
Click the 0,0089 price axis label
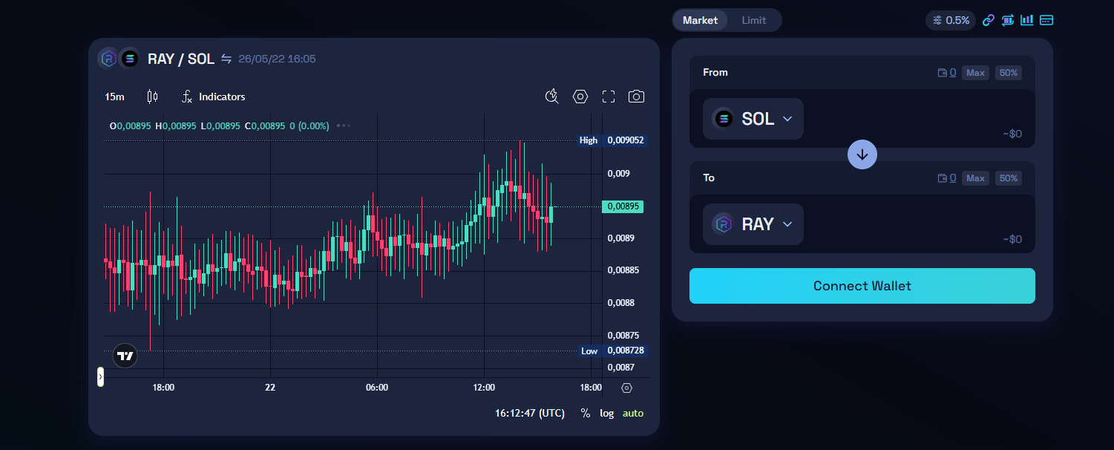click(620, 238)
